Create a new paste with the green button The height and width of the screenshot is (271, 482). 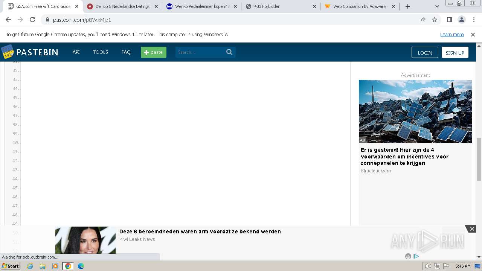click(x=154, y=52)
